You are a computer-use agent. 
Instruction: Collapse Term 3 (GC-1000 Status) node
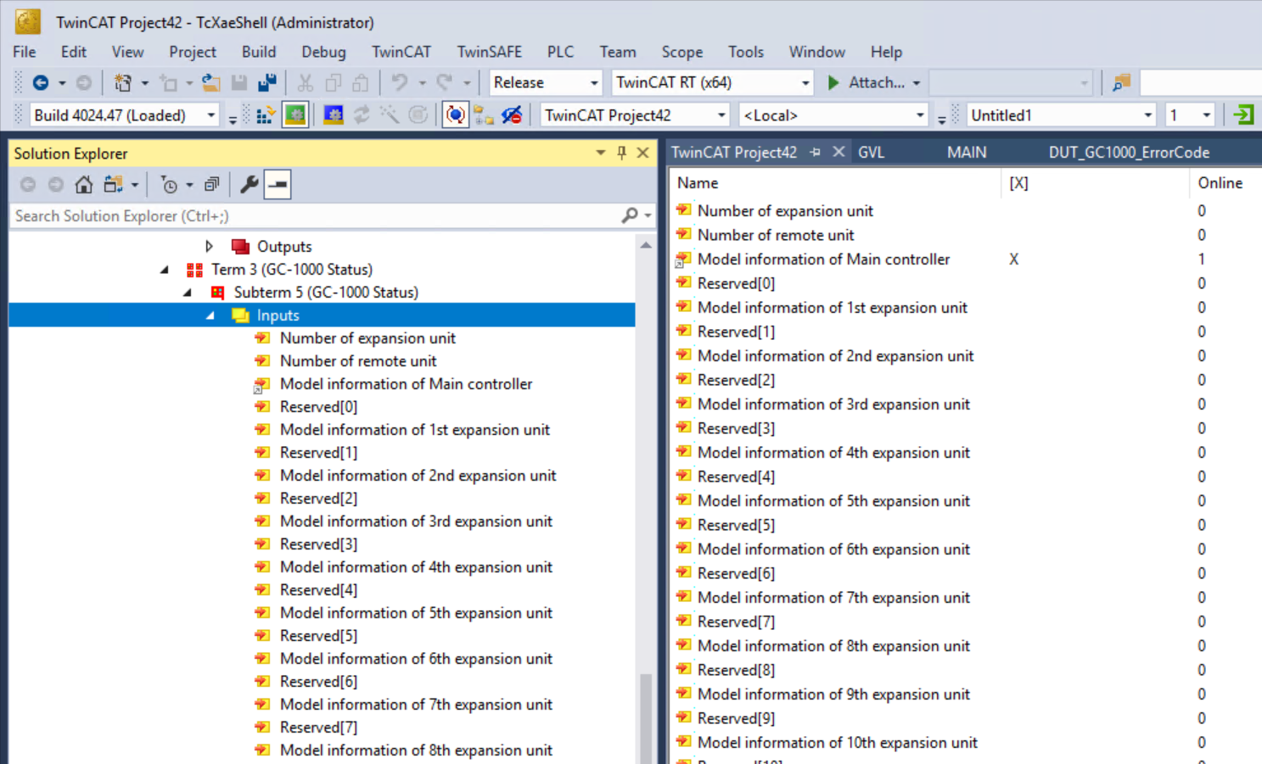click(165, 270)
